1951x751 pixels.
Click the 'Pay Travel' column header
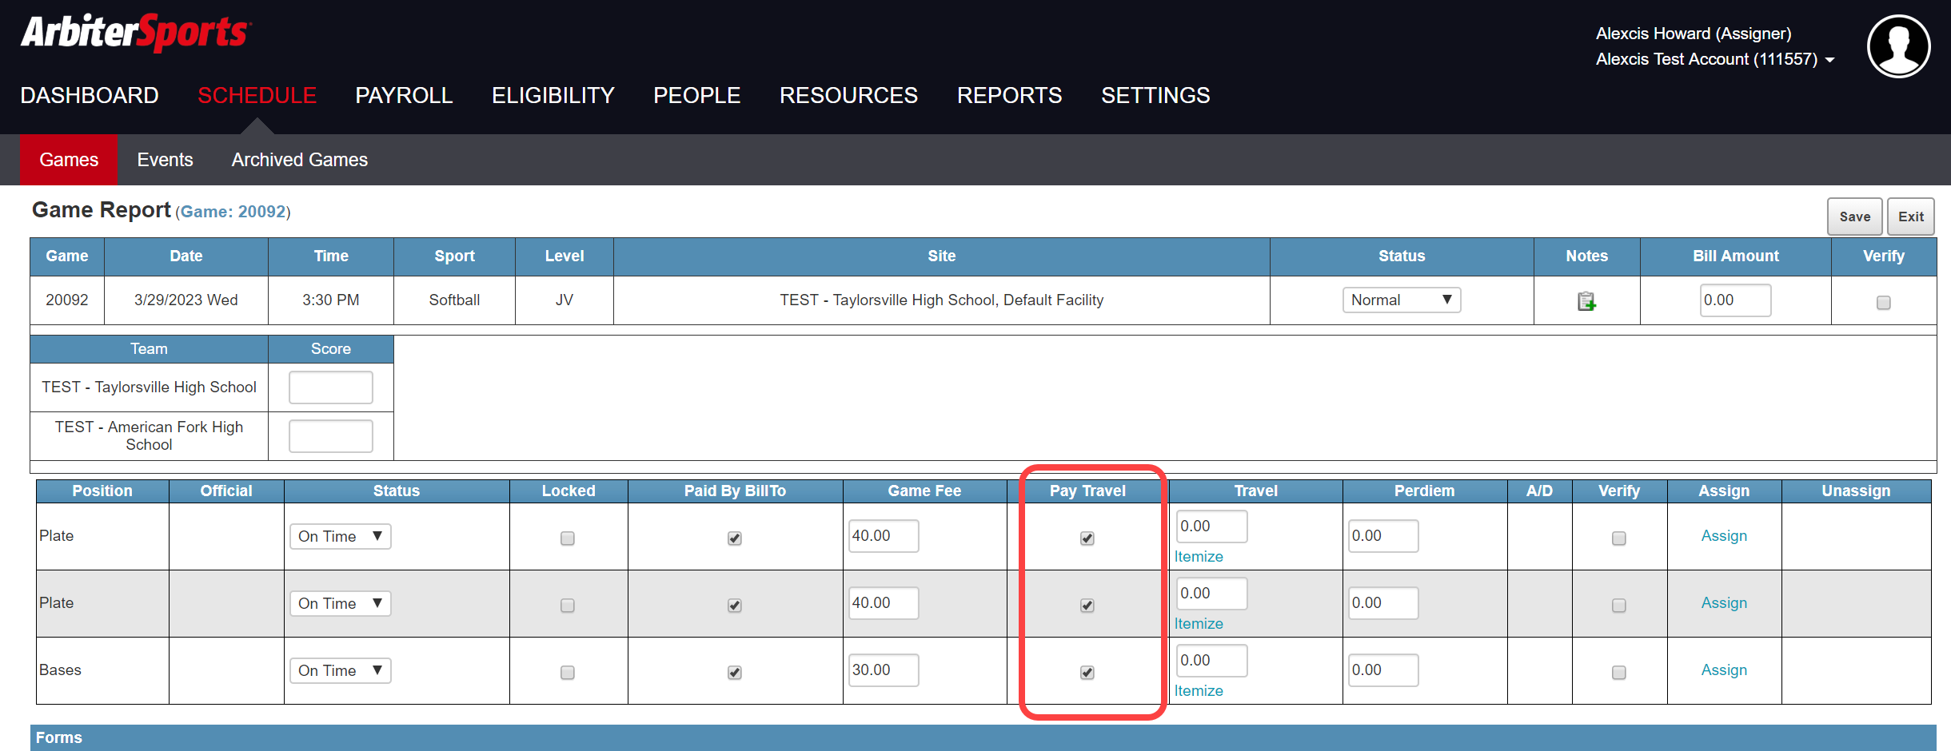(1087, 491)
